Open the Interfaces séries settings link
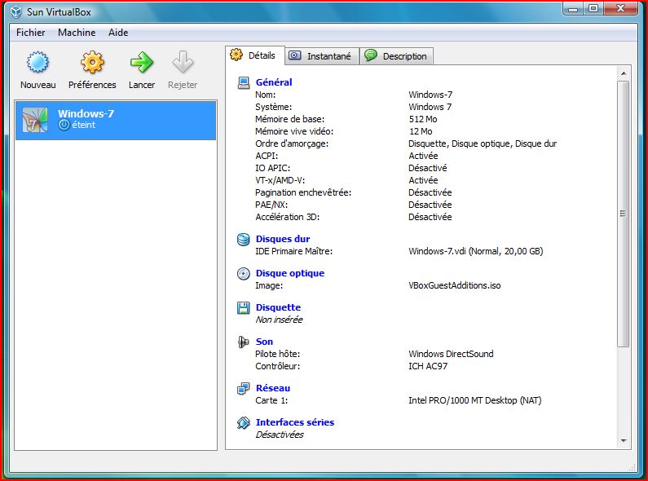Image resolution: width=648 pixels, height=481 pixels. pyautogui.click(x=295, y=422)
